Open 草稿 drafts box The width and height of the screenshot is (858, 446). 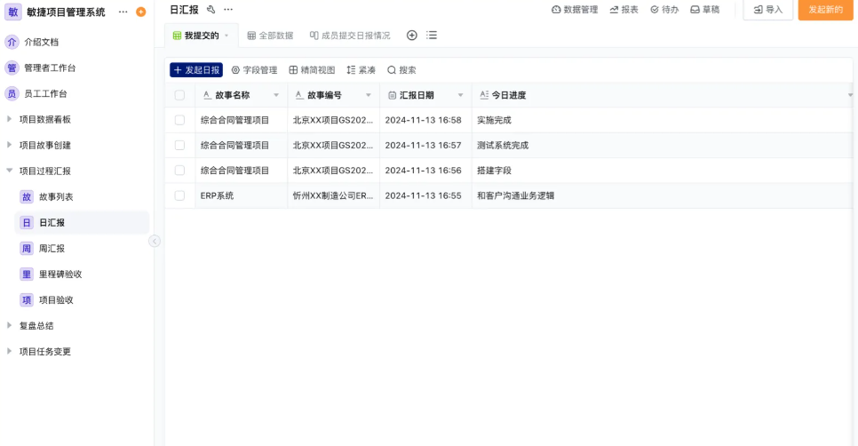(704, 10)
